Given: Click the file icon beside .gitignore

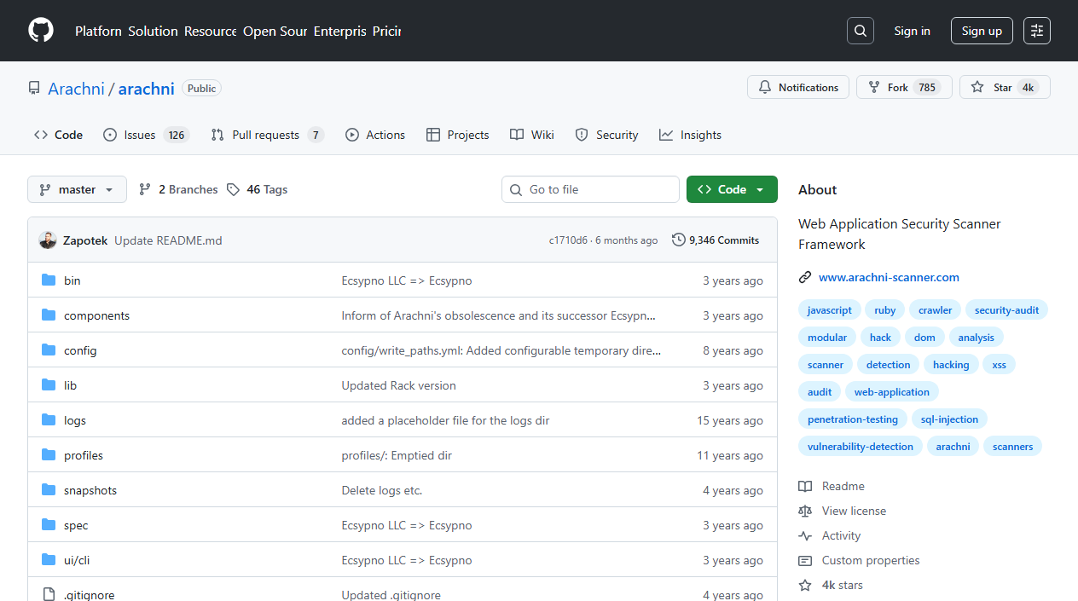Looking at the screenshot, I should 49,595.
